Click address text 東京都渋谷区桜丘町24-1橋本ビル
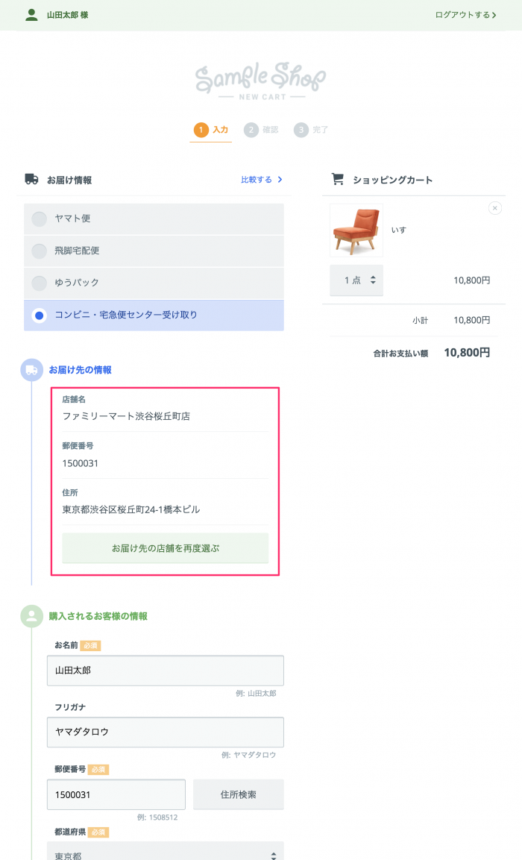 [131, 509]
